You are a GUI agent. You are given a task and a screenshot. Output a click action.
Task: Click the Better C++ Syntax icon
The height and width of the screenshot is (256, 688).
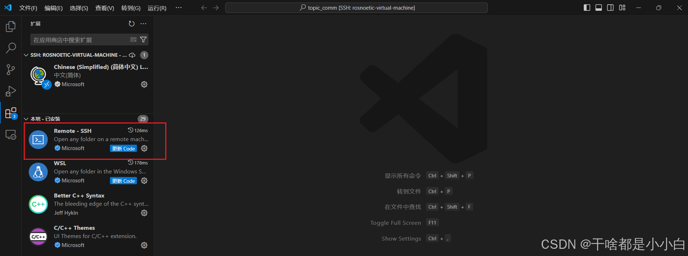click(x=38, y=204)
